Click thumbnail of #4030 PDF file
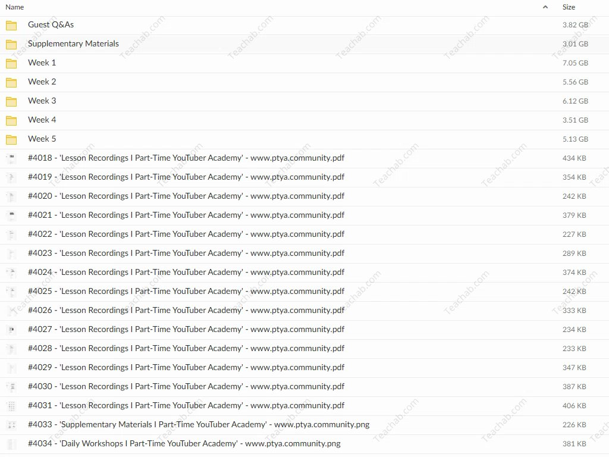Viewport: 609px width, 457px height. point(12,387)
